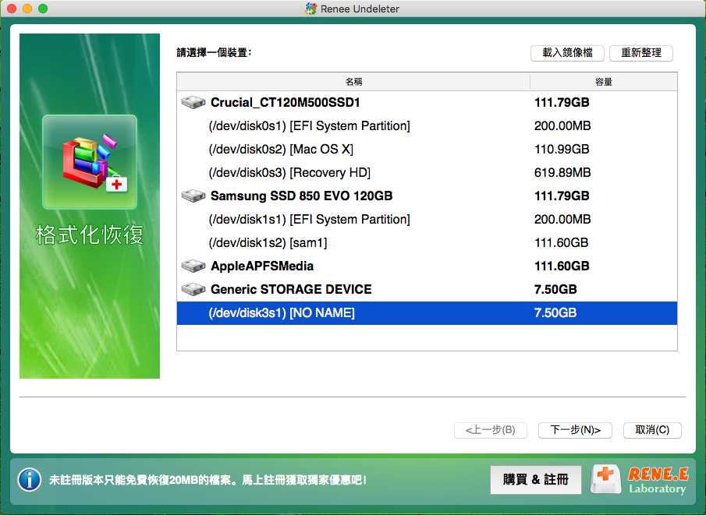Viewport: 706px width, 515px height.
Task: Click the 格式化恢復 recovery toolbox icon
Action: 90,162
